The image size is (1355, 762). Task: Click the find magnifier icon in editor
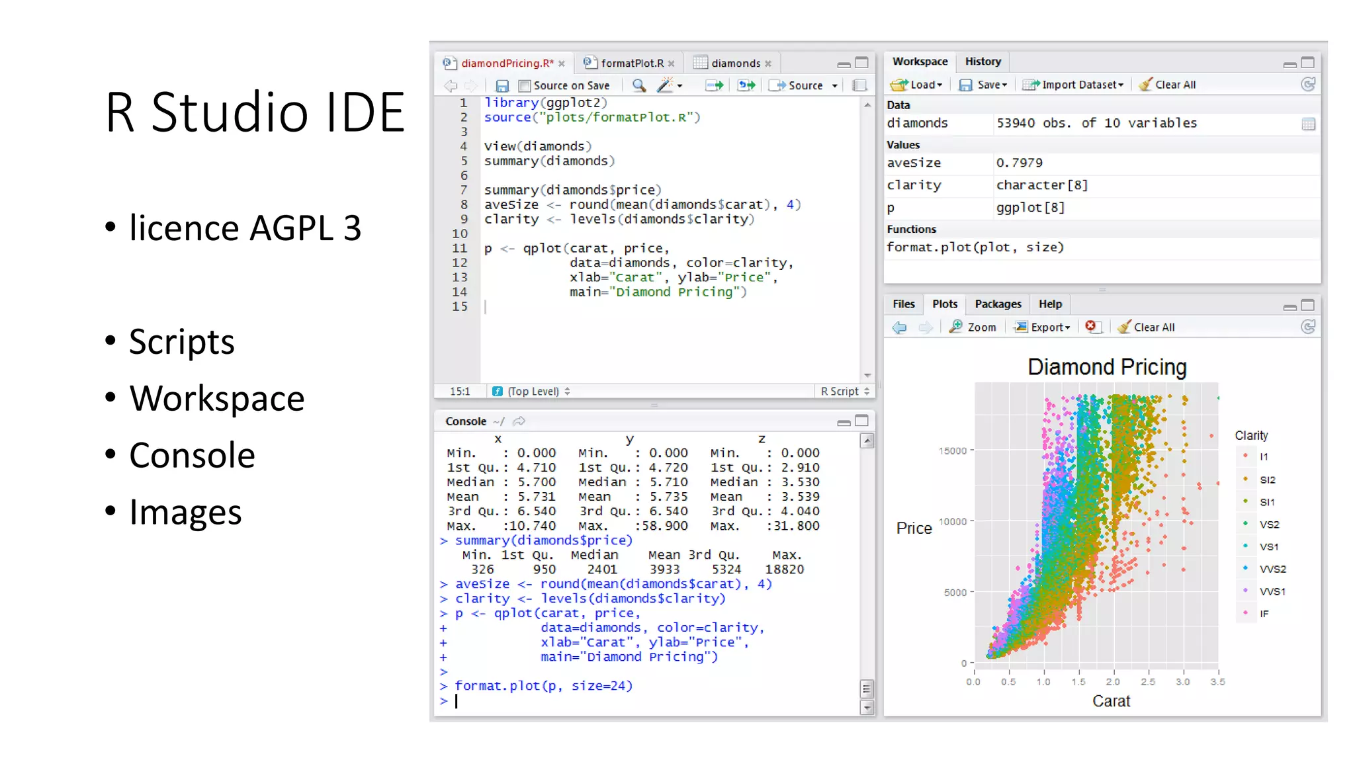(x=638, y=85)
